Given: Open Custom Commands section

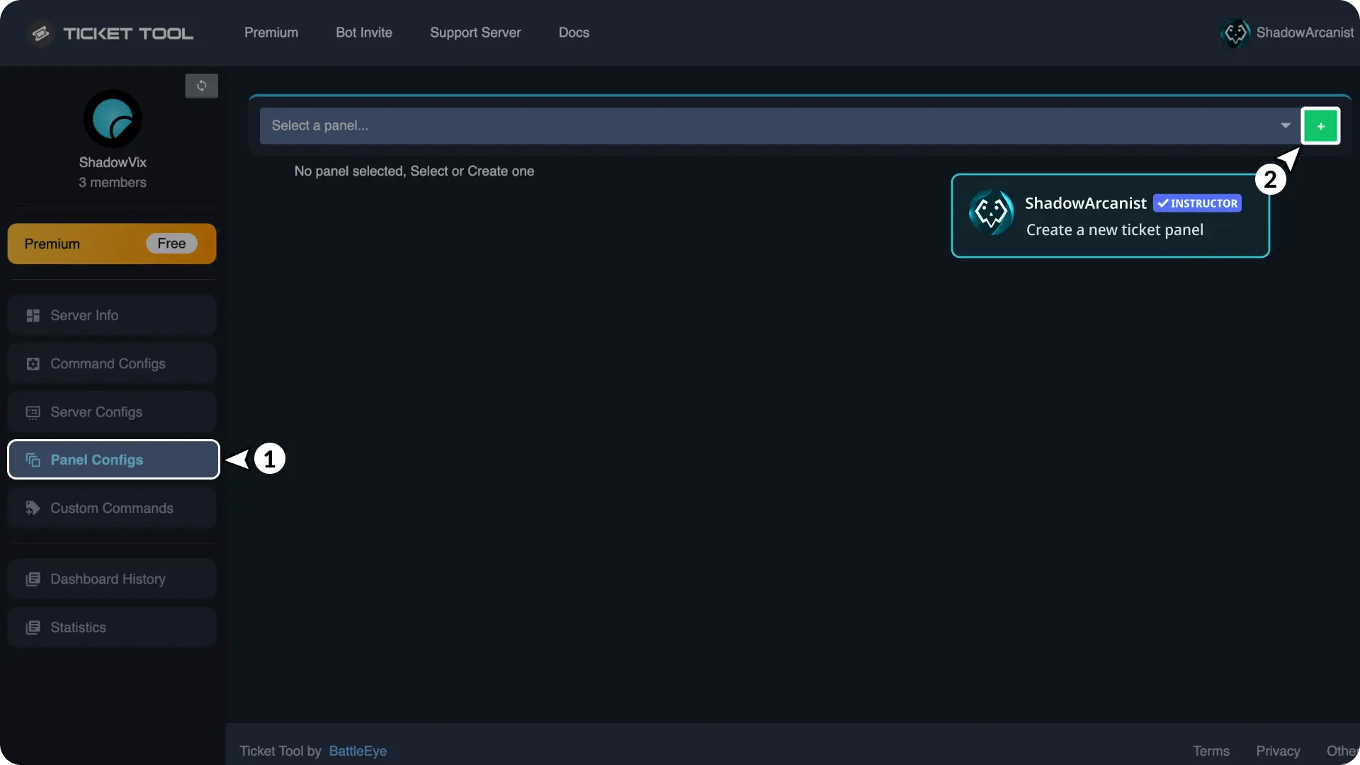Looking at the screenshot, I should click(112, 508).
